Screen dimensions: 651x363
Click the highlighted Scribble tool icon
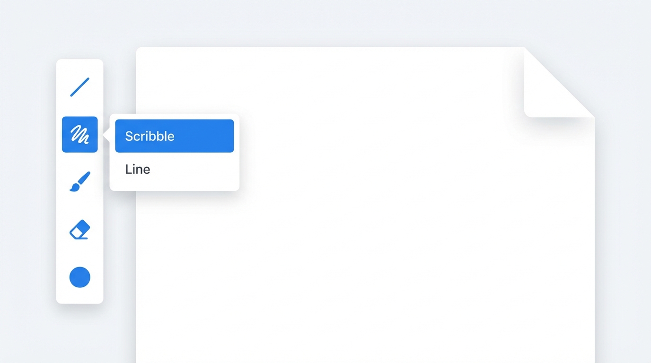click(x=79, y=134)
